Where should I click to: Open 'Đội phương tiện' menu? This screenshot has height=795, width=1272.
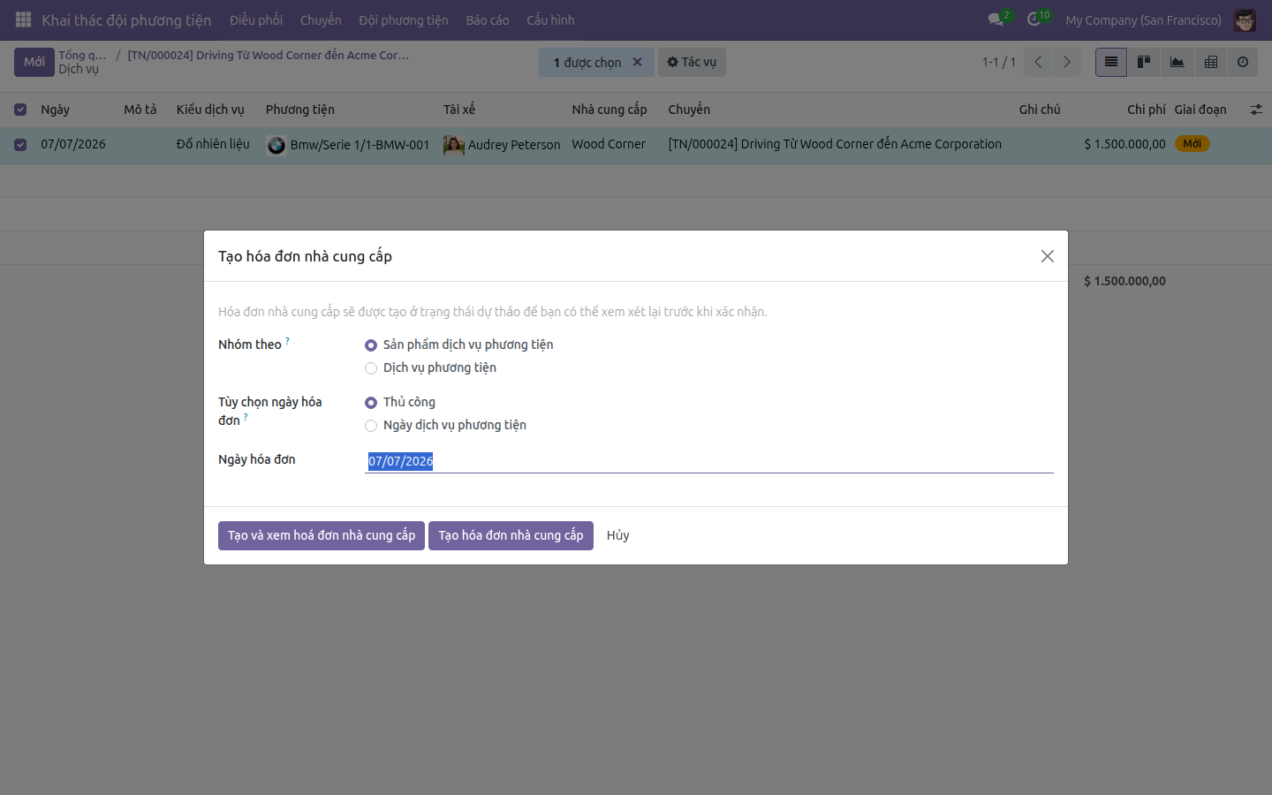coord(404,19)
